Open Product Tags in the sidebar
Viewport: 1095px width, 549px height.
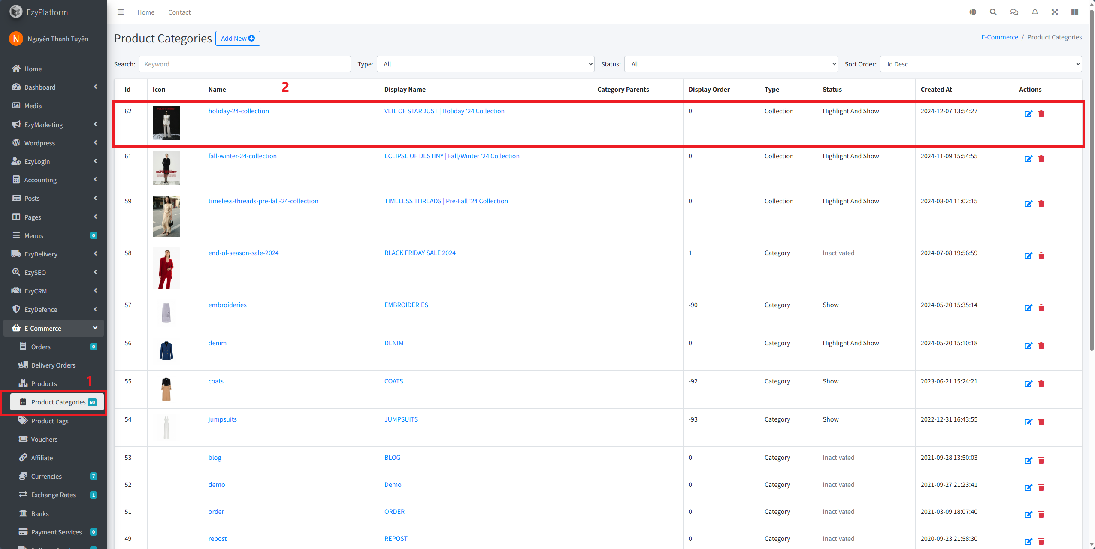50,421
